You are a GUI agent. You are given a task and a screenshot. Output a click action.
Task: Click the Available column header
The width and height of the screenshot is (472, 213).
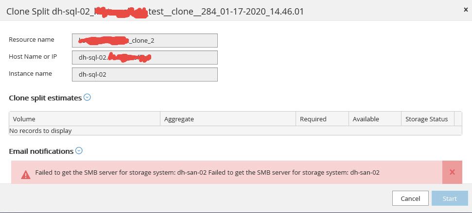[375, 119]
